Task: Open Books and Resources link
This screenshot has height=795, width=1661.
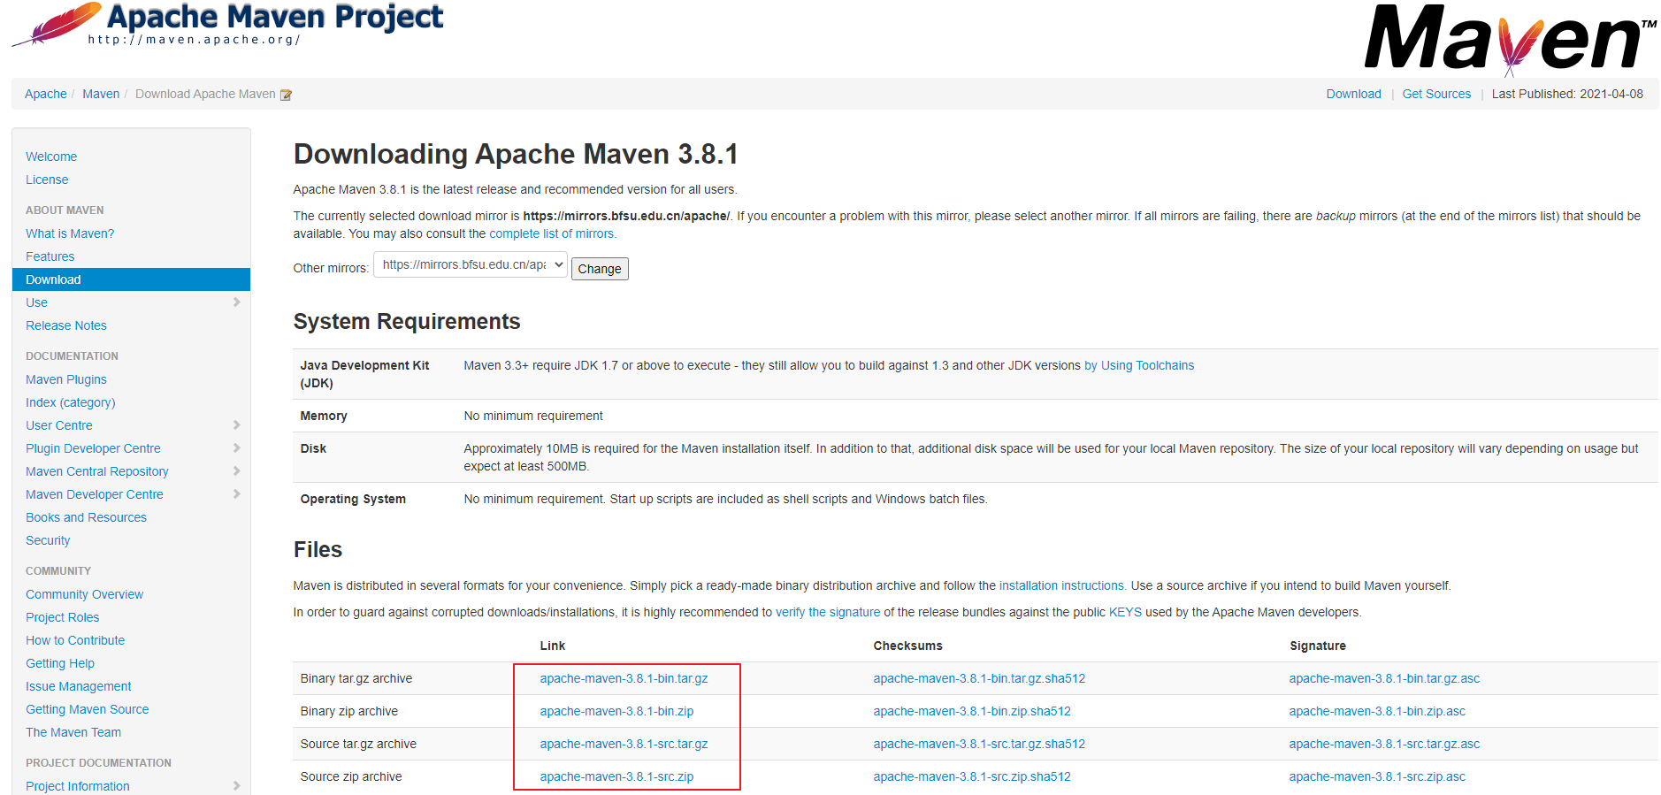Action: pos(86,517)
